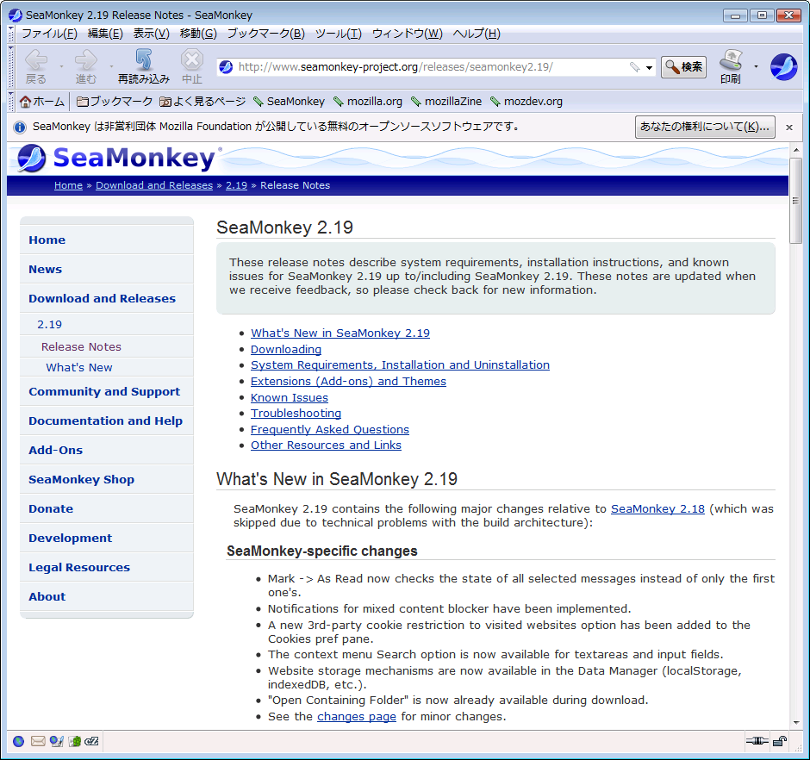
Task: Click the Print (印刷) icon
Action: pos(731,66)
